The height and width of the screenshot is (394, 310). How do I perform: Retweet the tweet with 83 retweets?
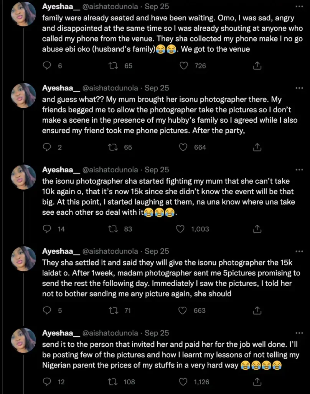[x=114, y=229]
